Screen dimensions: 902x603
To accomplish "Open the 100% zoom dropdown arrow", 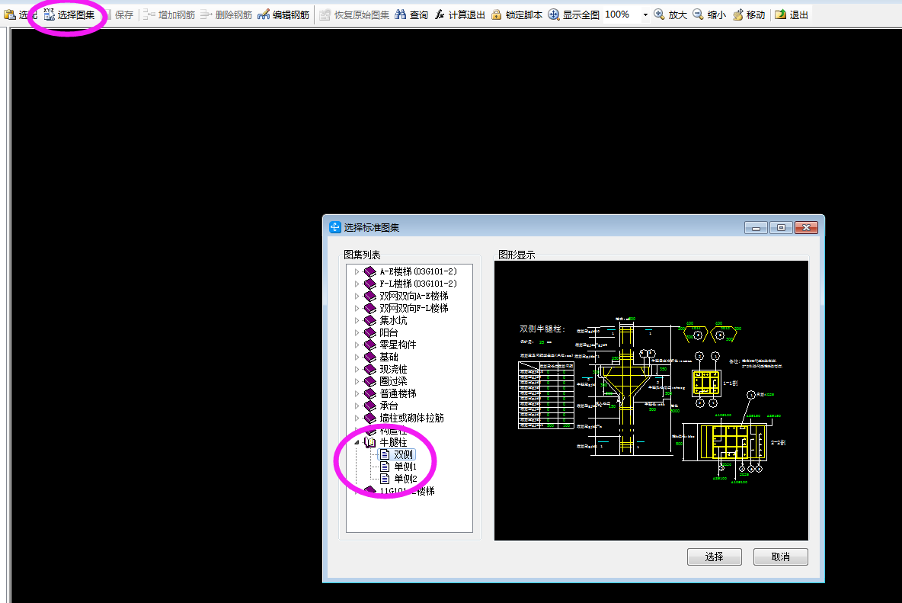I will tap(645, 15).
